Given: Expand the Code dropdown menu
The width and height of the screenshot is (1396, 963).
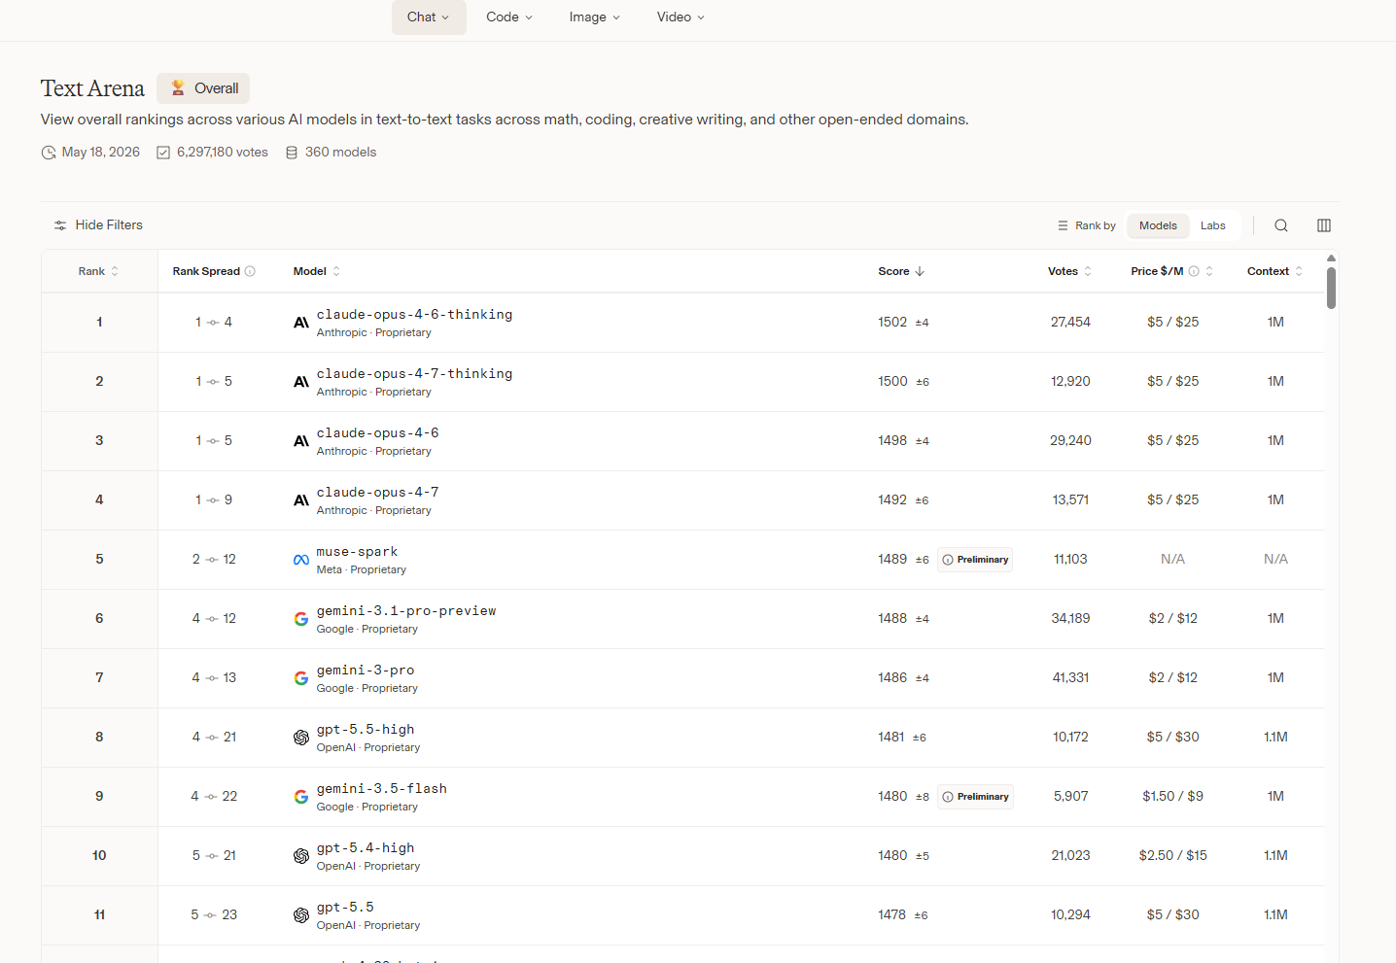Looking at the screenshot, I should [509, 17].
